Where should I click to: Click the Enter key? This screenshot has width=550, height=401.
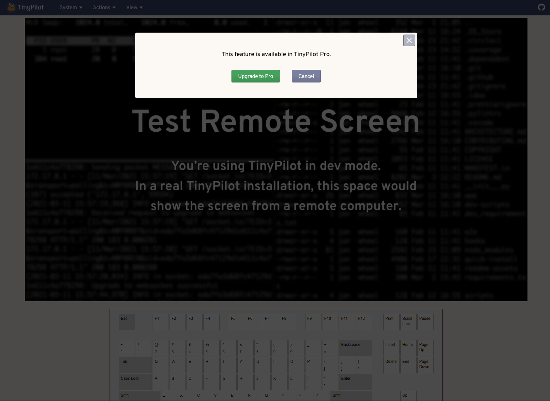[356, 382]
